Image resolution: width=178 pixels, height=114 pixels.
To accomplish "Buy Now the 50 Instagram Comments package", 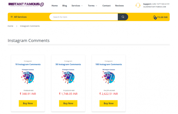I will tap(68, 103).
